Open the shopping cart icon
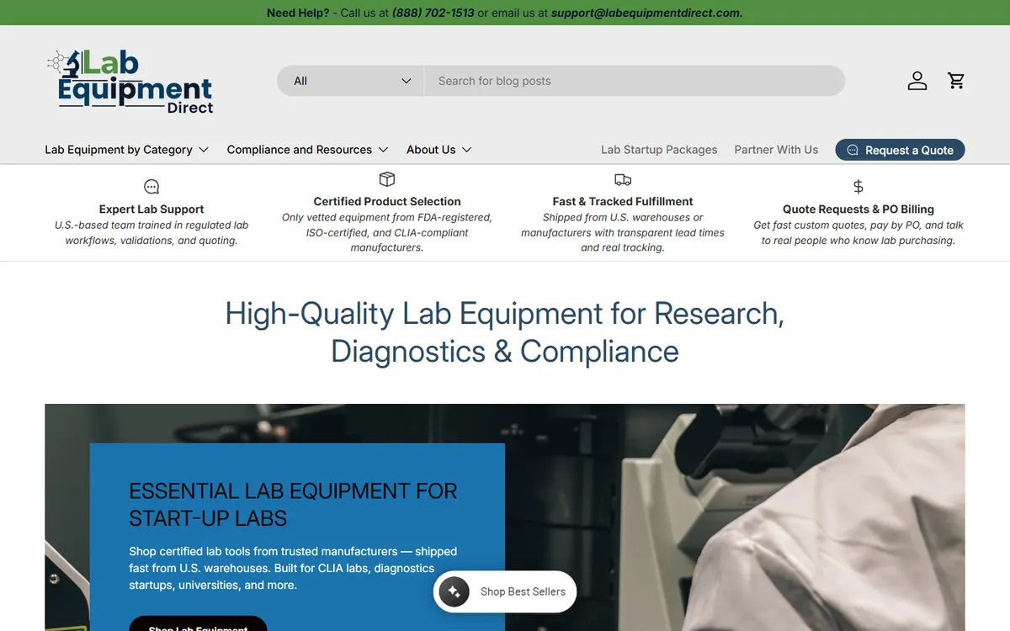Viewport: 1010px width, 631px height. tap(956, 81)
